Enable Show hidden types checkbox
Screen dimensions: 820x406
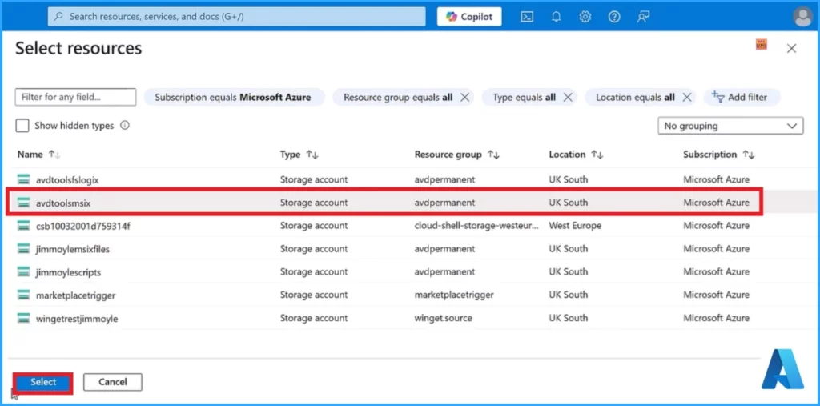pos(22,126)
